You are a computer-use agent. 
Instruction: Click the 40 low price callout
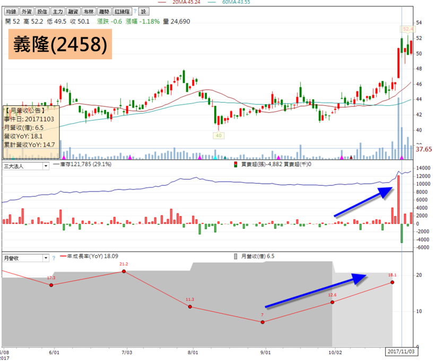pyautogui.click(x=219, y=136)
